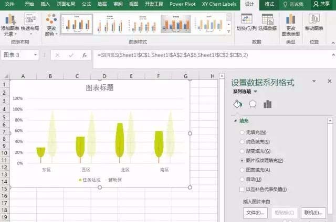Open the XY Chart Labels tab
336x222 pixels.
click(219, 4)
